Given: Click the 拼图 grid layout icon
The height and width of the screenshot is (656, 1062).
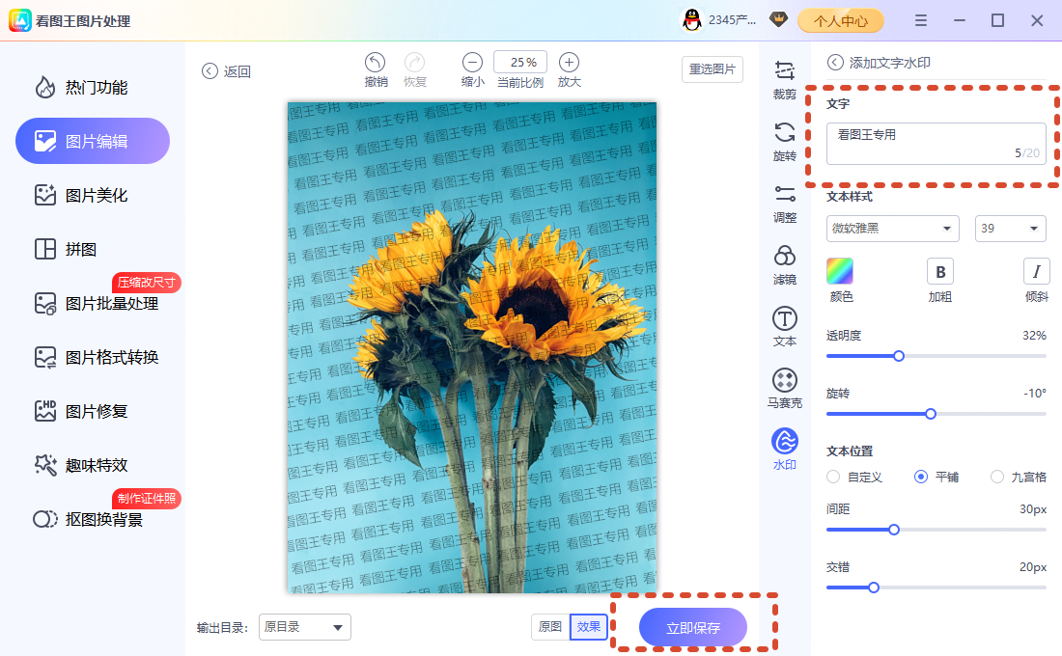Looking at the screenshot, I should click(45, 249).
